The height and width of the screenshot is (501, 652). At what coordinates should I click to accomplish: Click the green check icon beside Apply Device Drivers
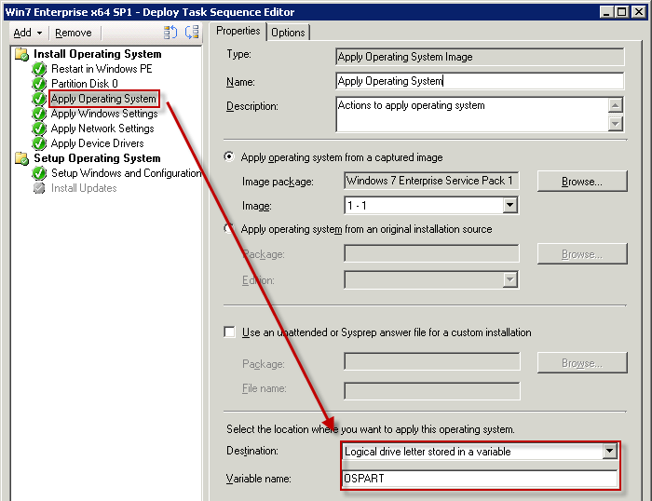pyautogui.click(x=39, y=143)
